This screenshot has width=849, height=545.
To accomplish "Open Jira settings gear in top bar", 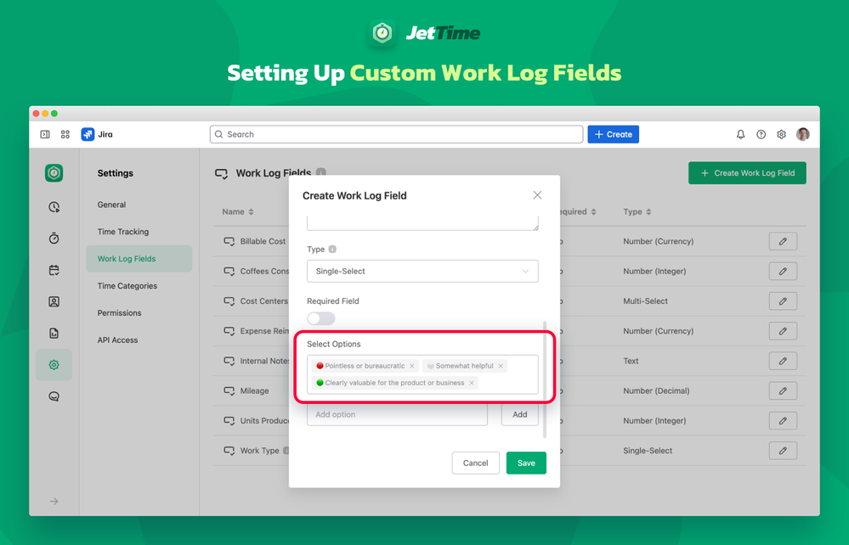I will (x=781, y=134).
